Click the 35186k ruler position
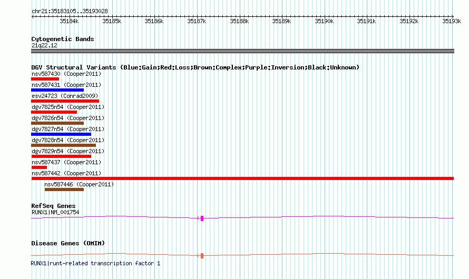 tap(154, 21)
